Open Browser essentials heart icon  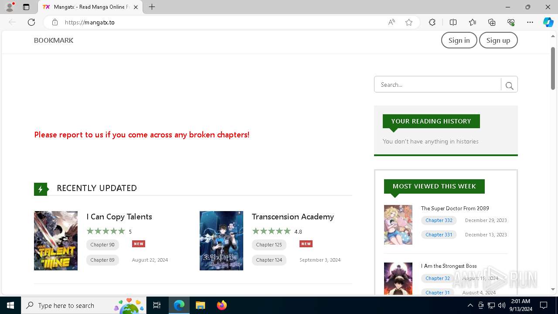pos(511,22)
